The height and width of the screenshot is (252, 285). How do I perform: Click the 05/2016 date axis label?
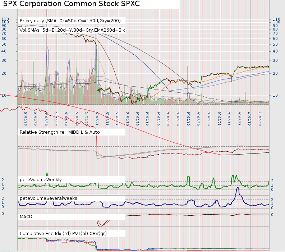(168, 119)
